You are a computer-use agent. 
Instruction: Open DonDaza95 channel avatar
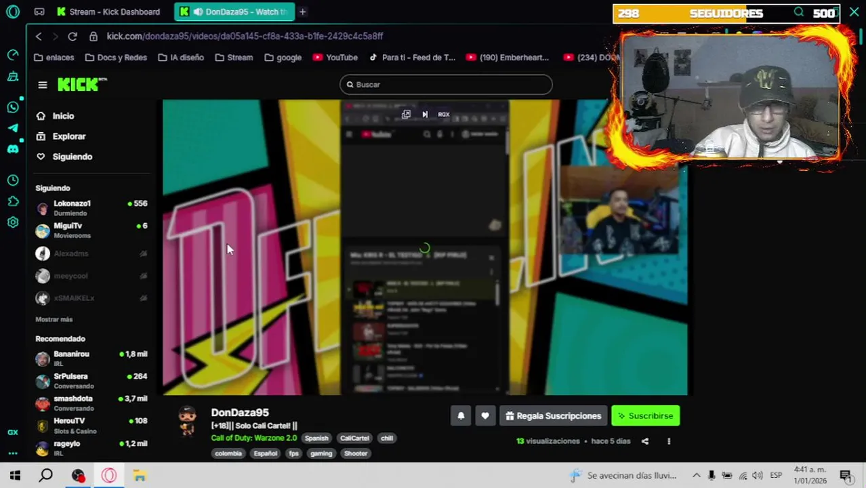click(x=188, y=421)
